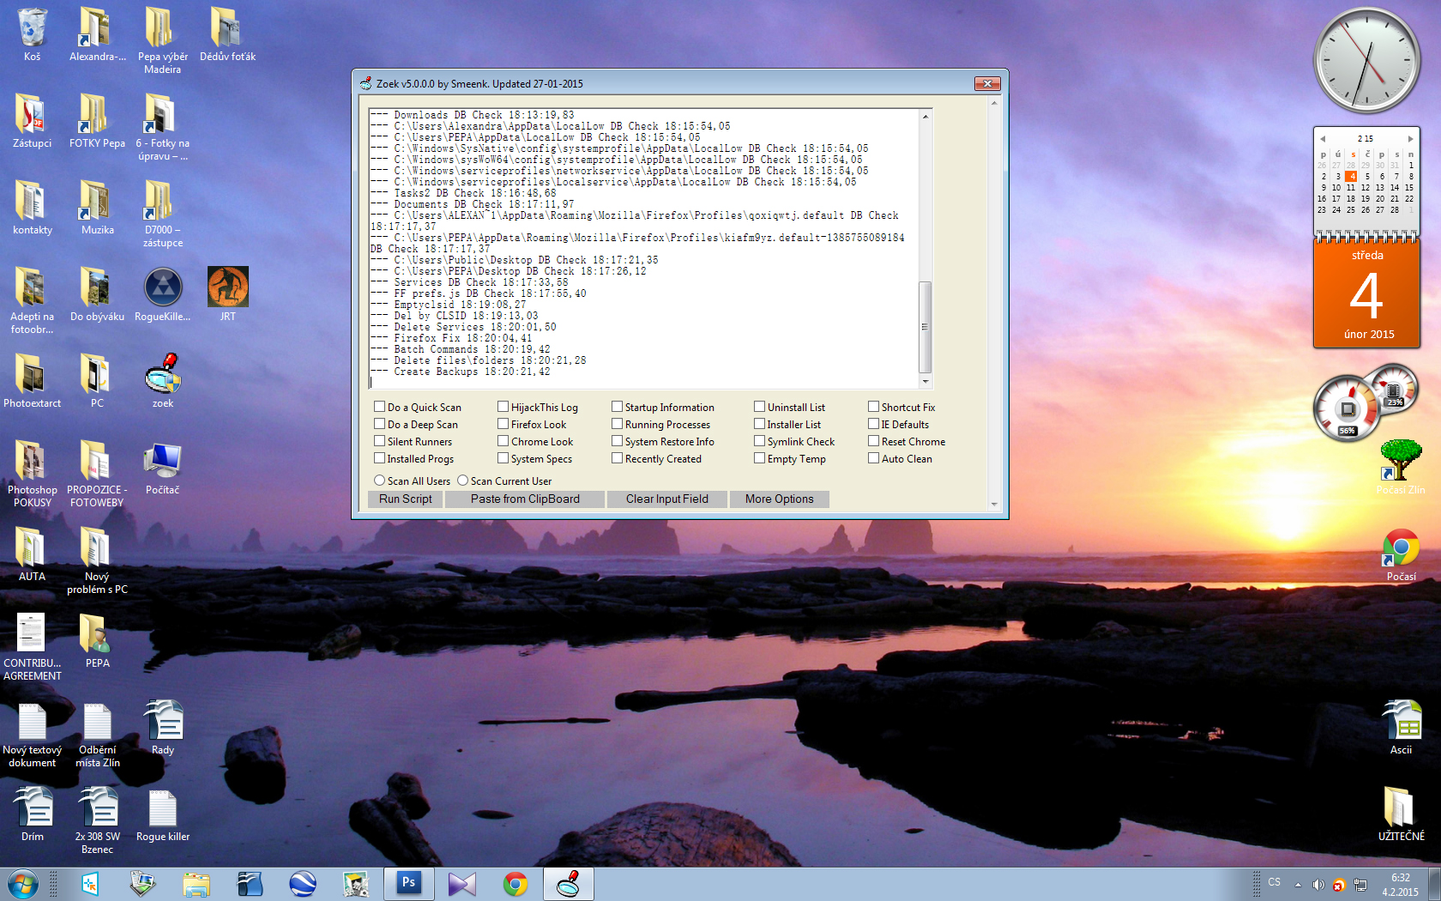Viewport: 1441px width, 901px height.
Task: Open the Koš recycle bin icon
Action: [x=32, y=28]
